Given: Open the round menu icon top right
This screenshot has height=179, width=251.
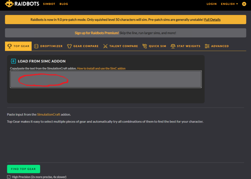Looking at the screenshot, I should 244,4.
